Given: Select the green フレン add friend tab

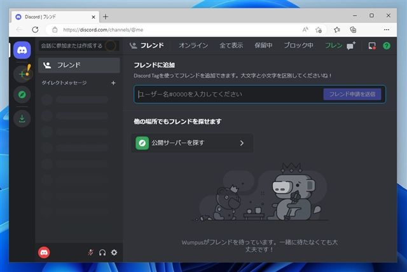Looking at the screenshot, I should 333,46.
